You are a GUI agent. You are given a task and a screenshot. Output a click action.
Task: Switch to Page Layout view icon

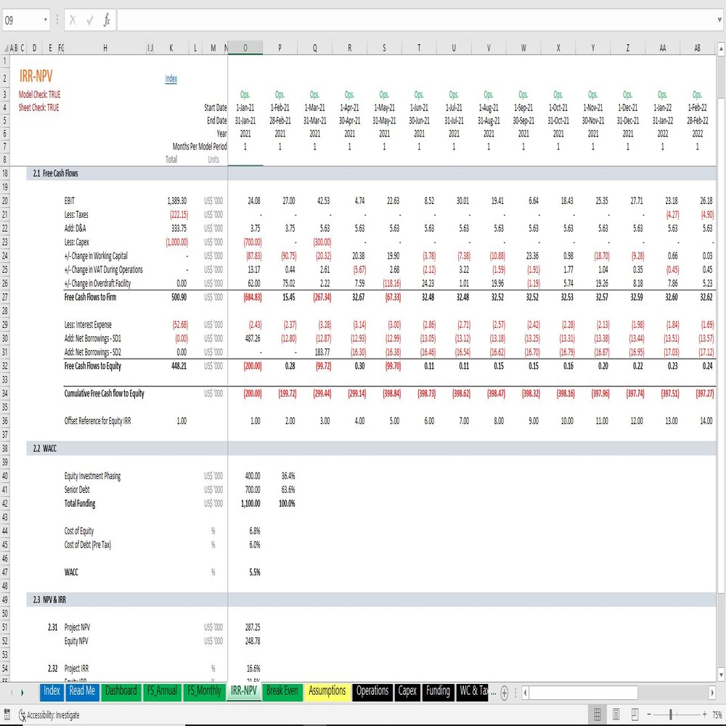click(616, 714)
